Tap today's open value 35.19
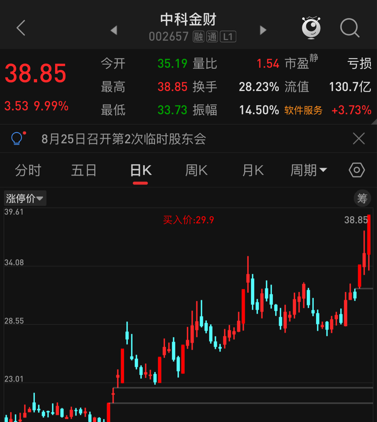This screenshot has height=422, width=377. coord(172,64)
